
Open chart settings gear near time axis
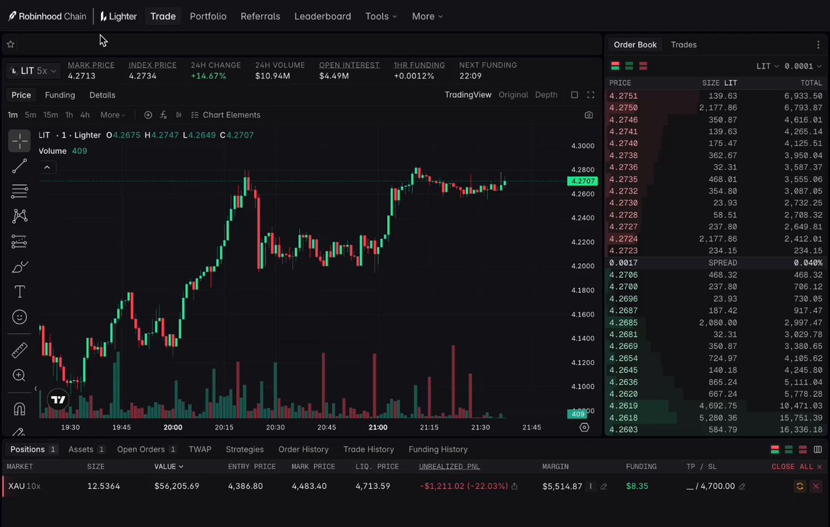[584, 427]
